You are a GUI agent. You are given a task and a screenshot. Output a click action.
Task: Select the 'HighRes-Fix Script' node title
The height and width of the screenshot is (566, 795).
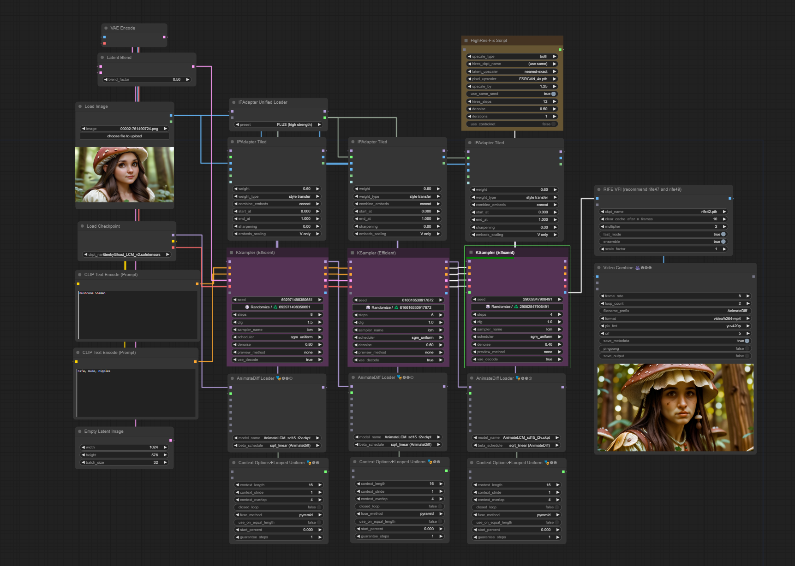489,41
